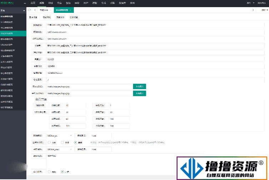The height and width of the screenshot is (180, 269).
Task: Click the link at far right of top header
Action: click(x=262, y=3)
